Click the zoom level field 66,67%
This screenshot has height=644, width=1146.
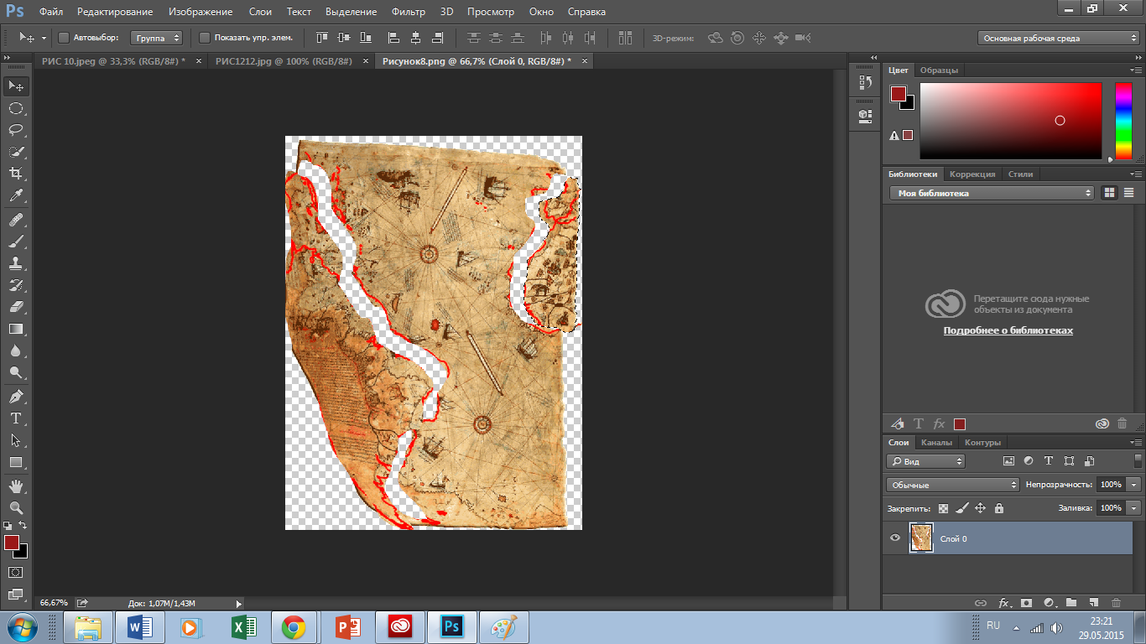[54, 603]
